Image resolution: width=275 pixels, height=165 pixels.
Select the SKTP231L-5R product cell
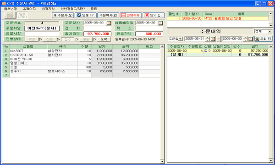pyautogui.click(x=28, y=55)
